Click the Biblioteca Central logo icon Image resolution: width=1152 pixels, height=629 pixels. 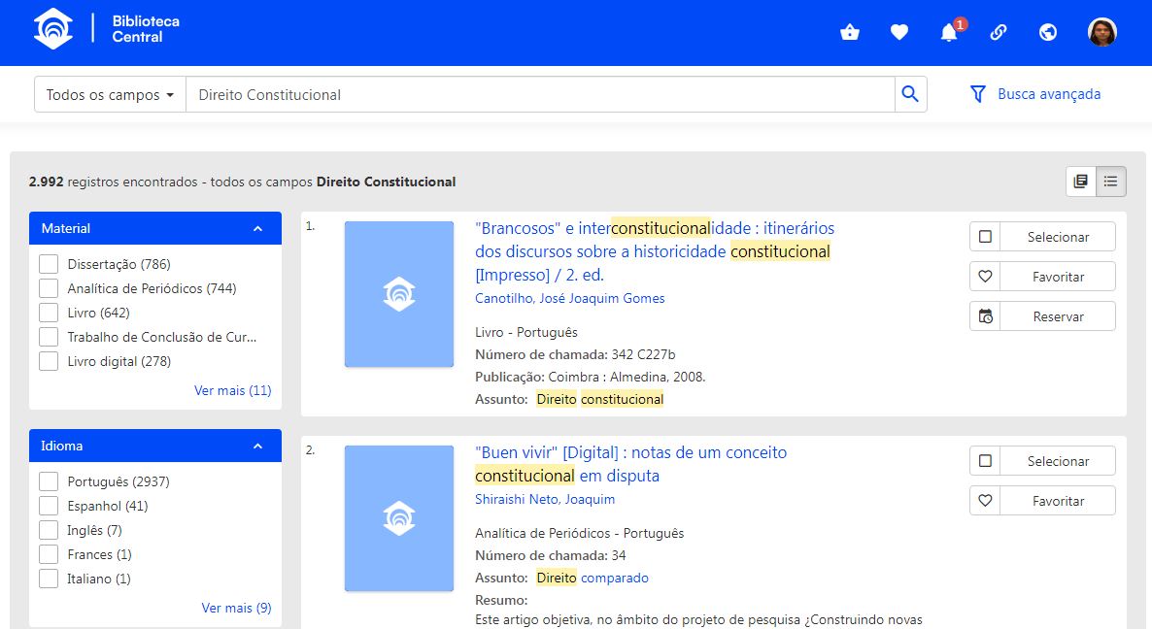coord(53,29)
